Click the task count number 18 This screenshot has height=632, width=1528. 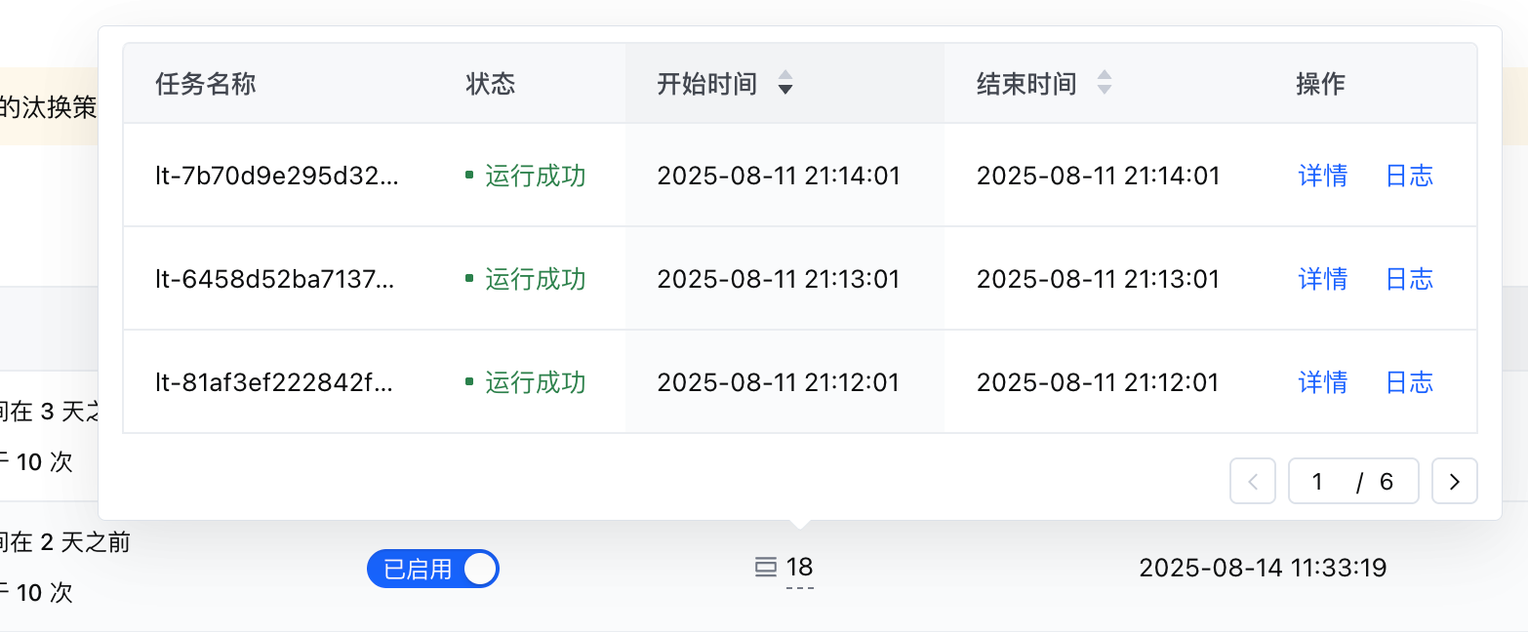tap(799, 568)
